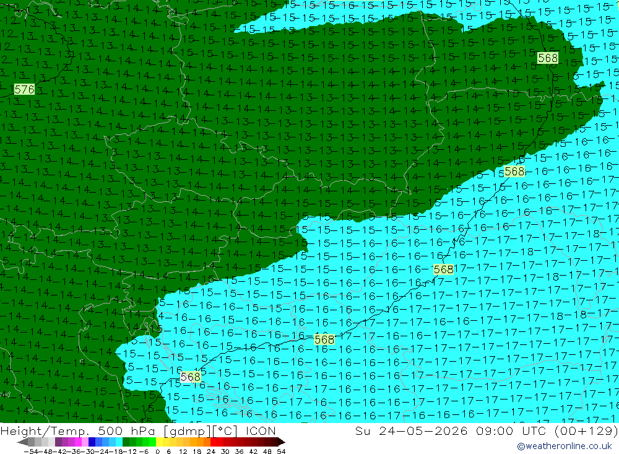Image resolution: width=619 pixels, height=454 pixels.
Task: Pick the dark green -12 legend swatch
Action: click(x=126, y=442)
